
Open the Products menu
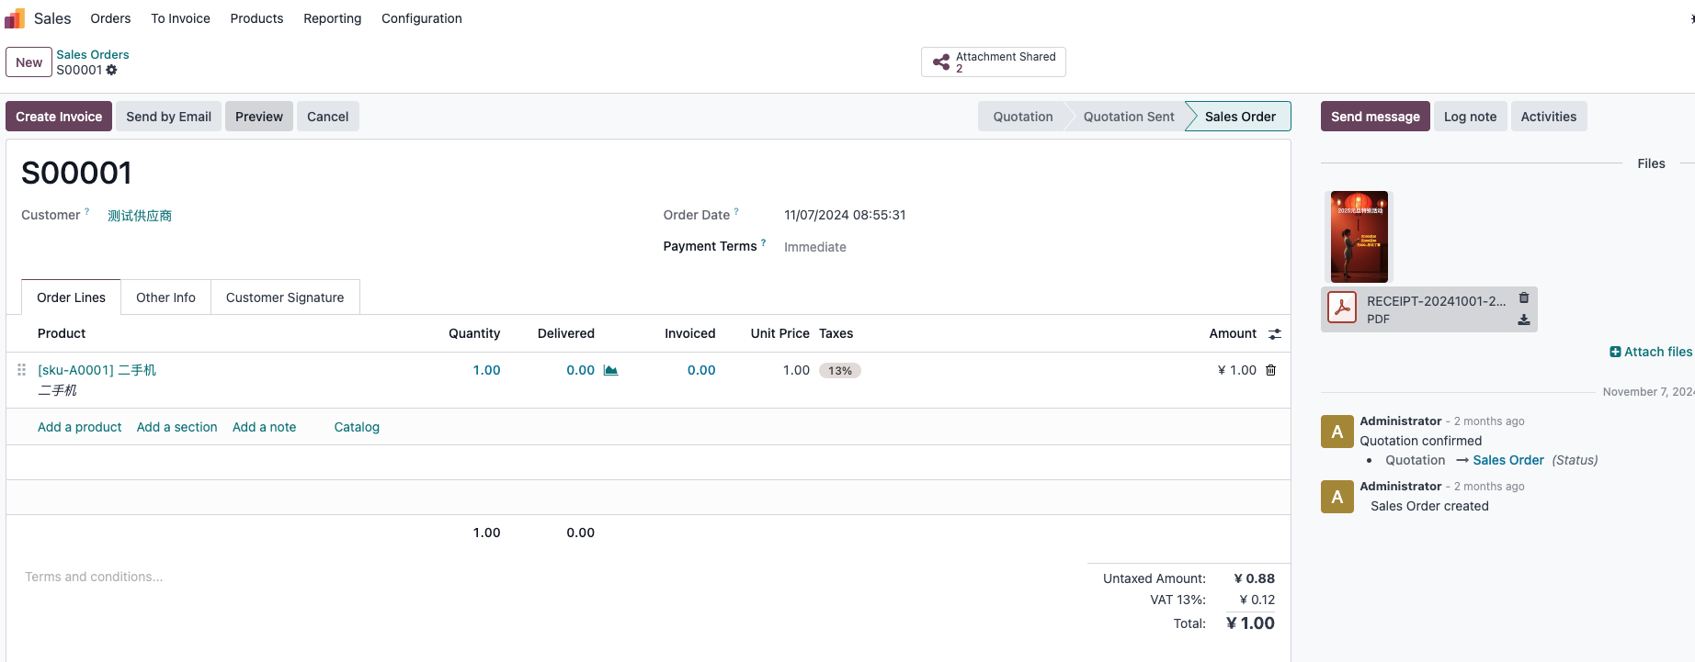(256, 18)
